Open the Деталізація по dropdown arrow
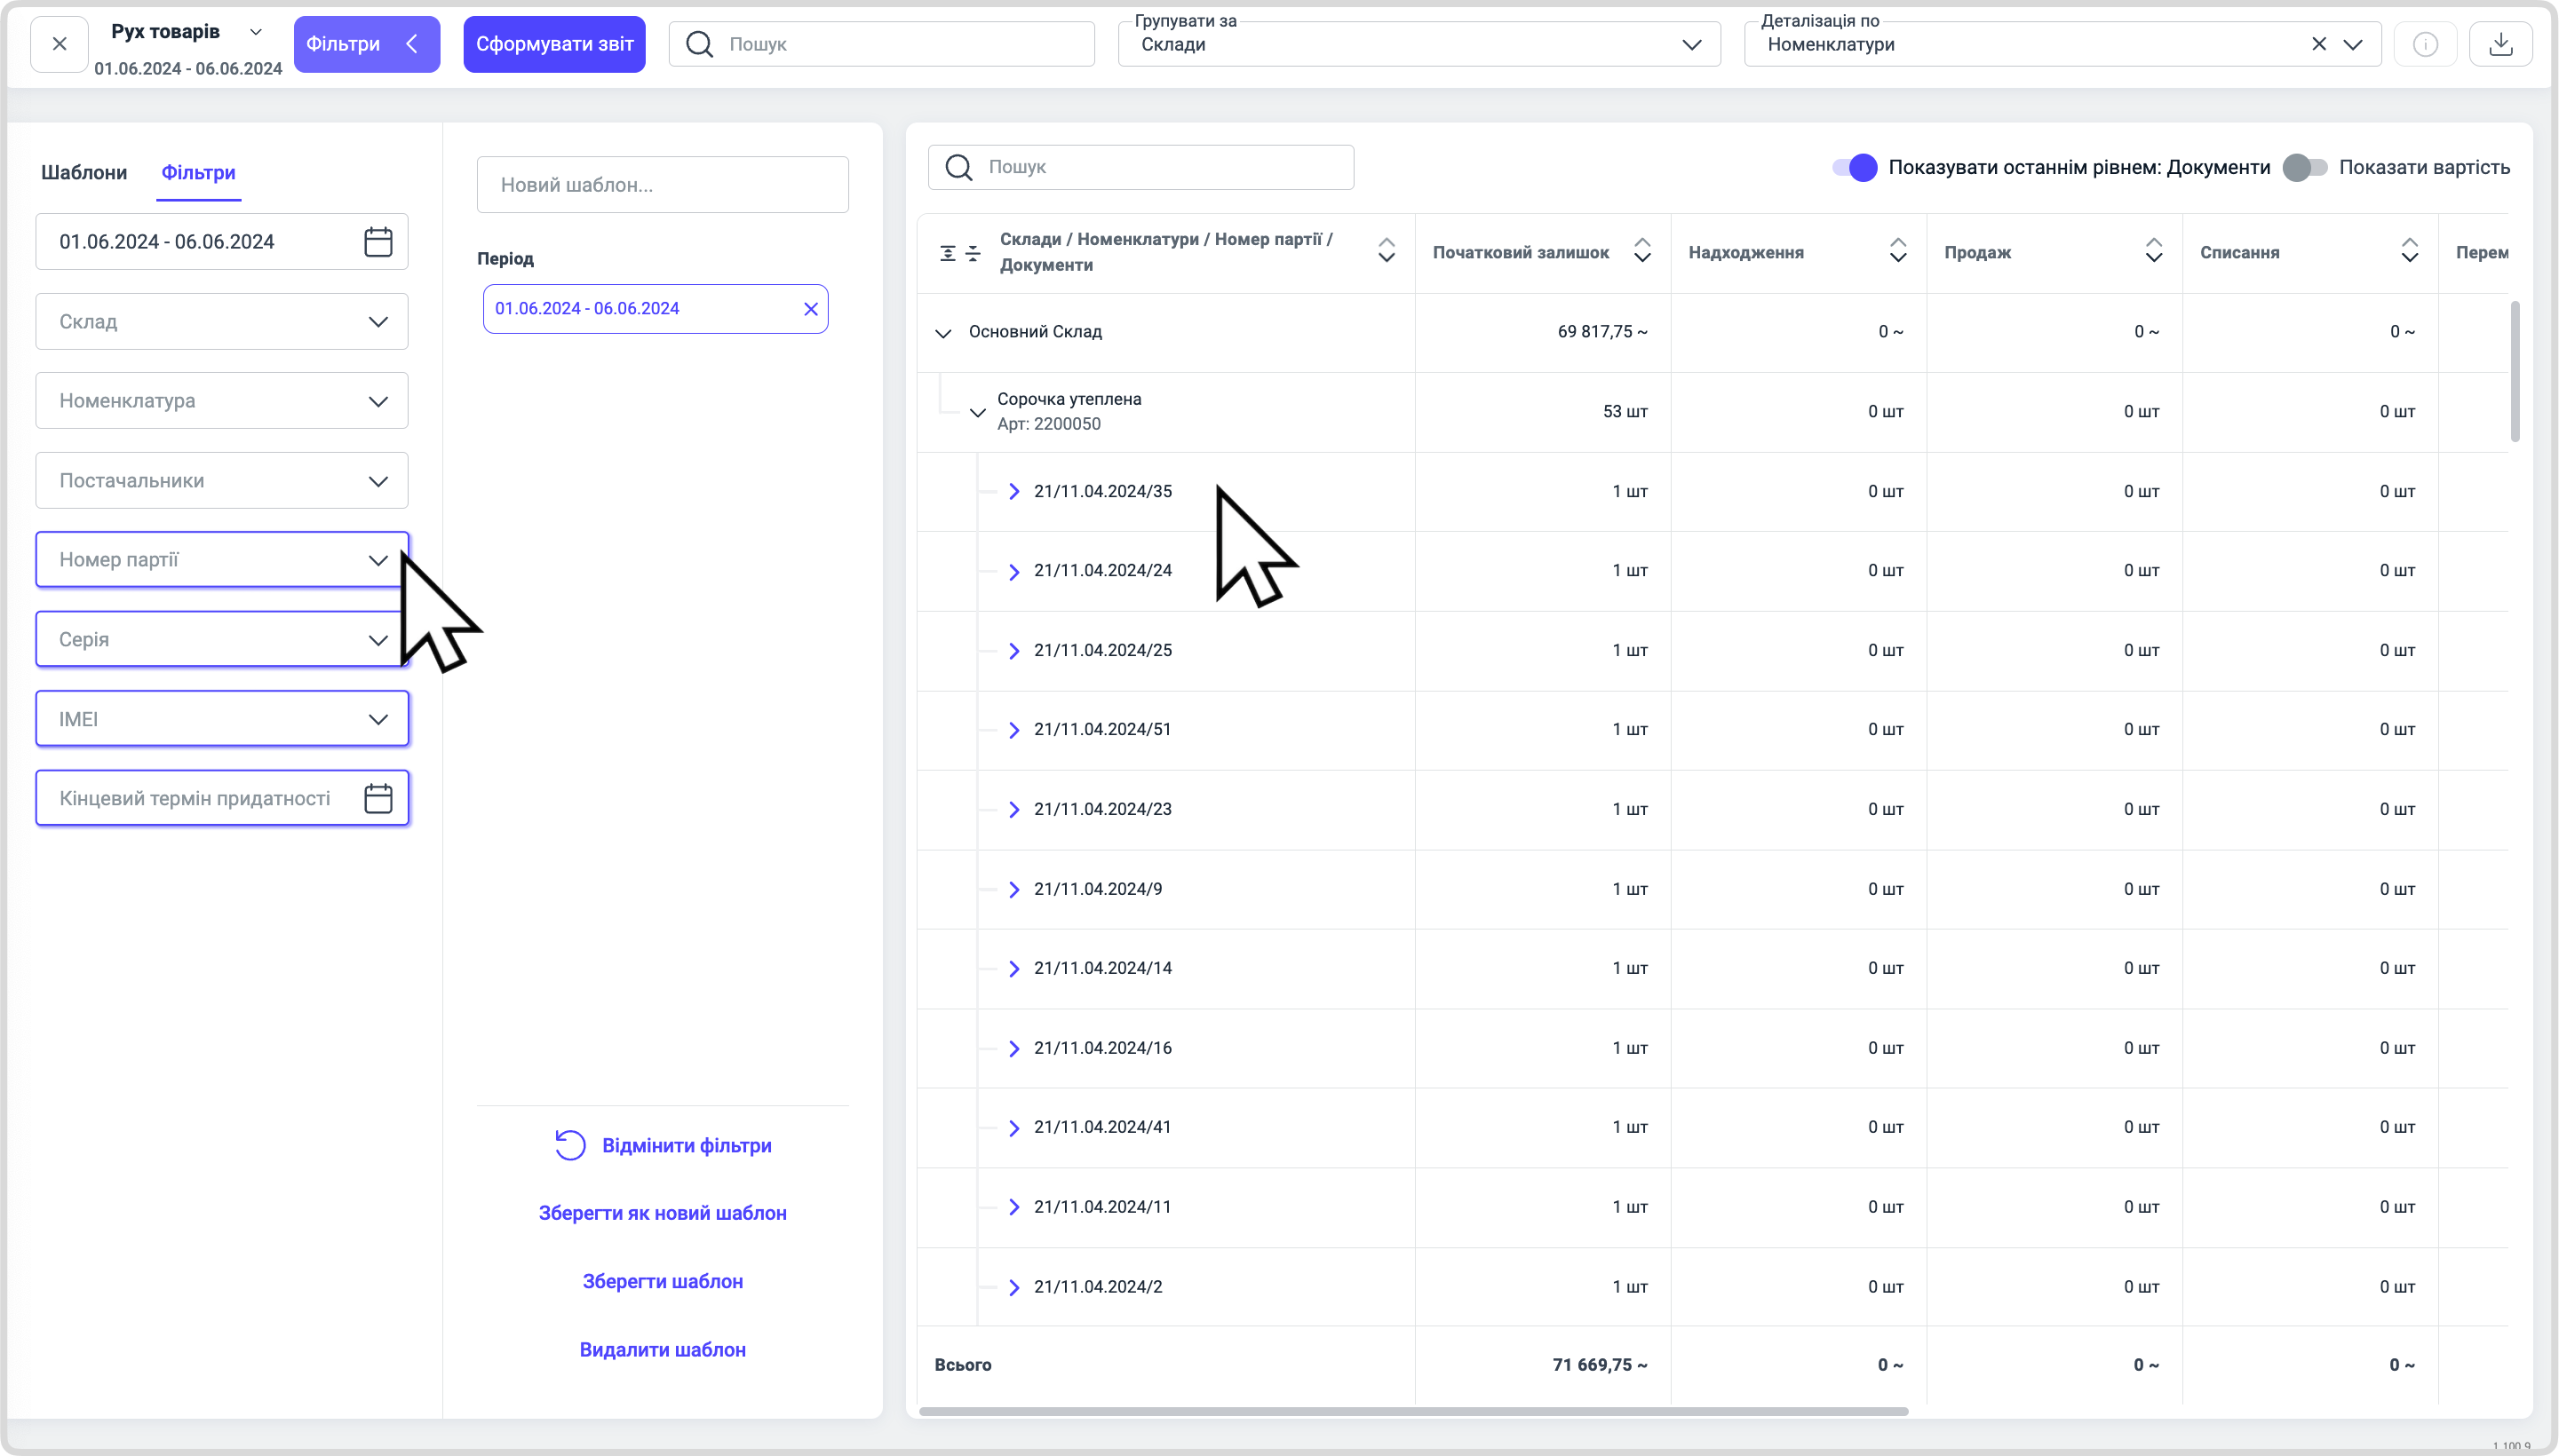 point(2353,44)
